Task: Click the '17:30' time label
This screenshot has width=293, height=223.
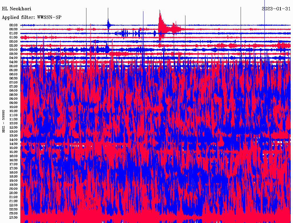Action: 13,168
